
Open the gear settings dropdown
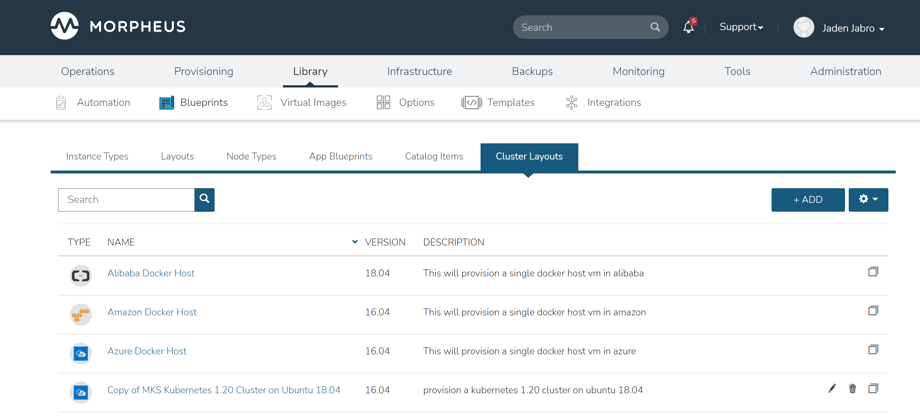(868, 200)
